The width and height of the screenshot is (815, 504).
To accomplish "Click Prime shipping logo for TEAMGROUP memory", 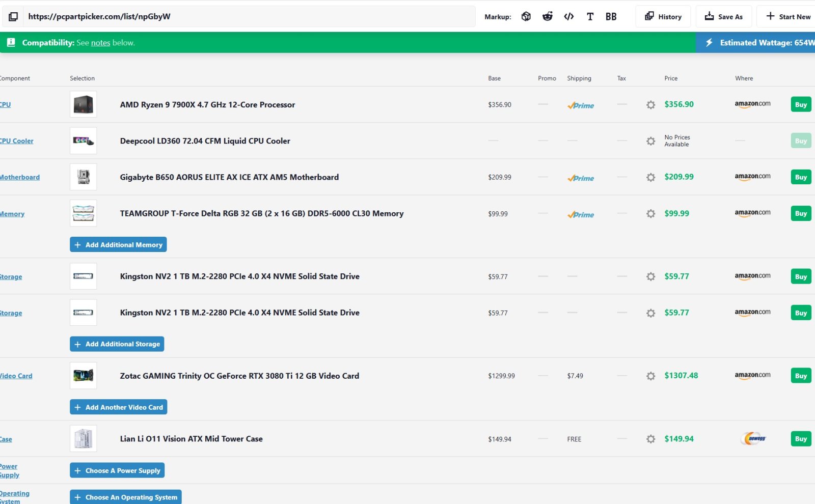I will click(581, 215).
